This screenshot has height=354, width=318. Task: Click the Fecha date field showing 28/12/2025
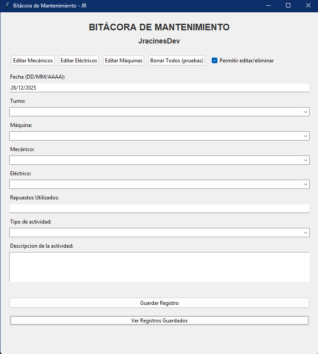[x=159, y=87]
